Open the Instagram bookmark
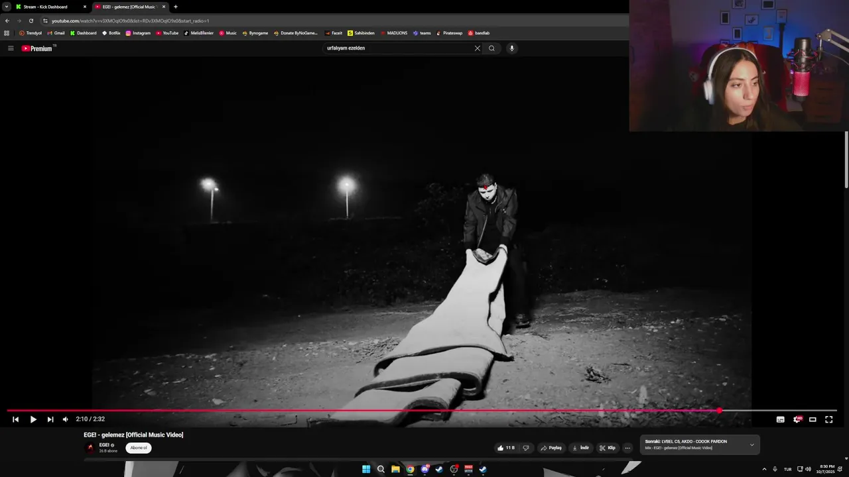This screenshot has width=849, height=477. (138, 33)
